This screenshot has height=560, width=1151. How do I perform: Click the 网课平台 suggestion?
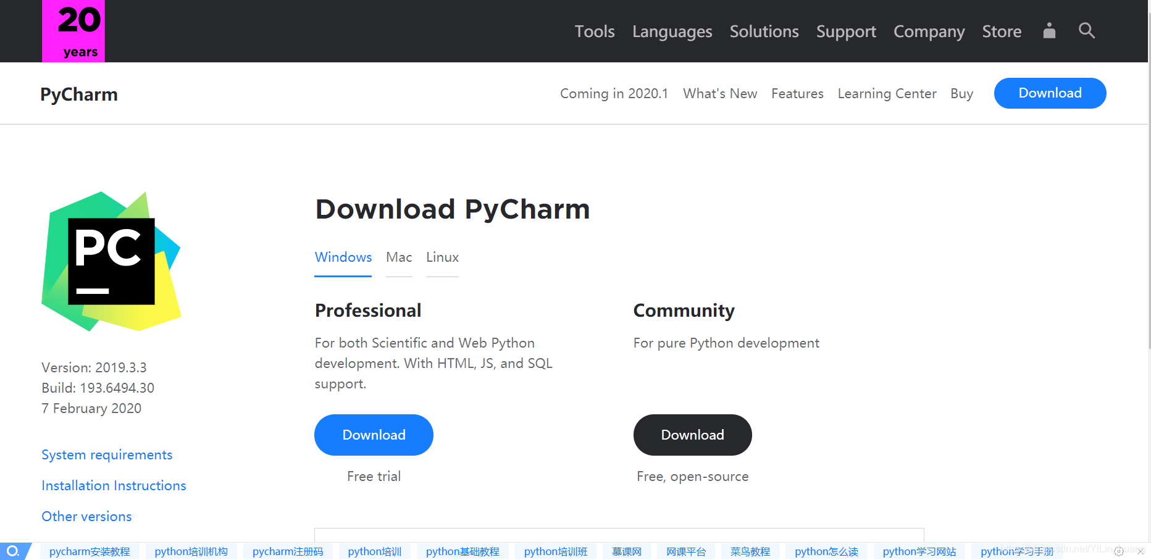tap(686, 551)
